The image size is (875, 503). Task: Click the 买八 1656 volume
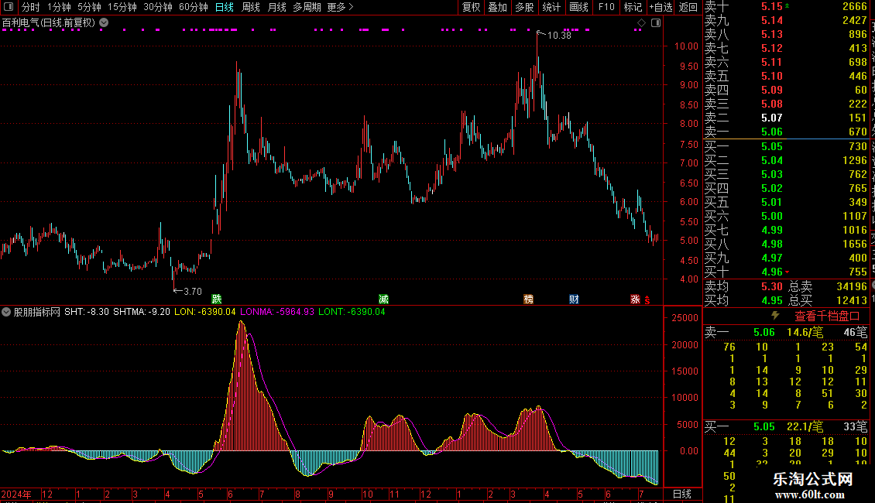click(x=854, y=244)
